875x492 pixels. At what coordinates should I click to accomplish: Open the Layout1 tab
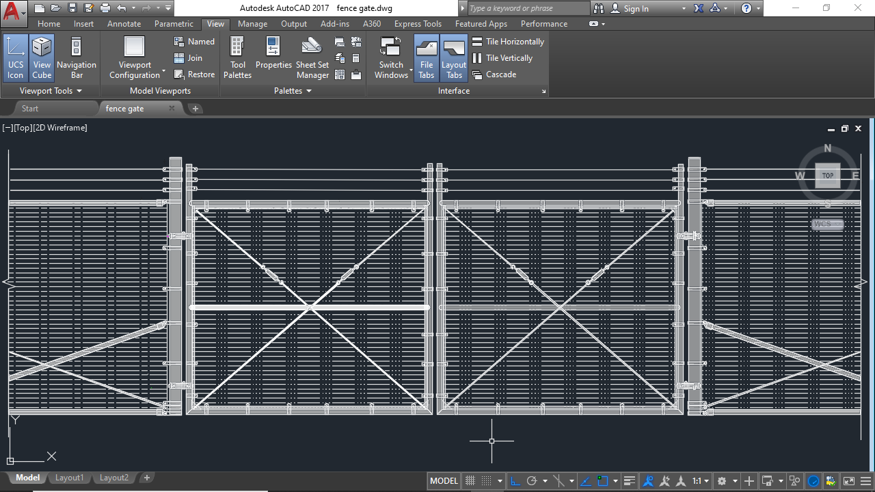point(69,478)
